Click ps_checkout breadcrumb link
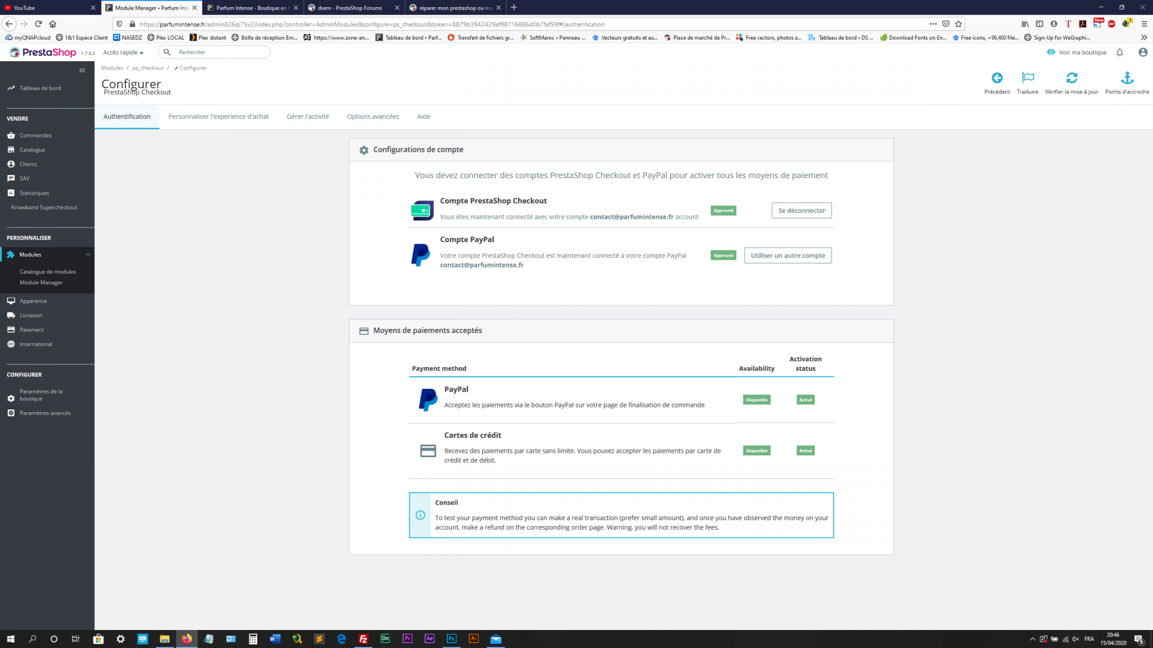The height and width of the screenshot is (648, 1153). [x=148, y=68]
